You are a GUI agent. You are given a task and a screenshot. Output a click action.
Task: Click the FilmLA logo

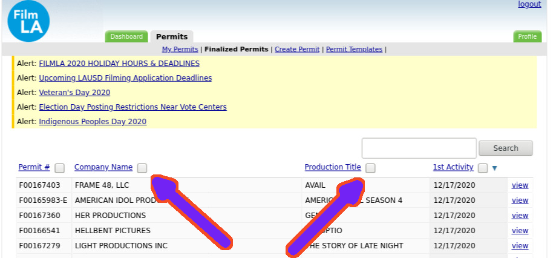(28, 21)
